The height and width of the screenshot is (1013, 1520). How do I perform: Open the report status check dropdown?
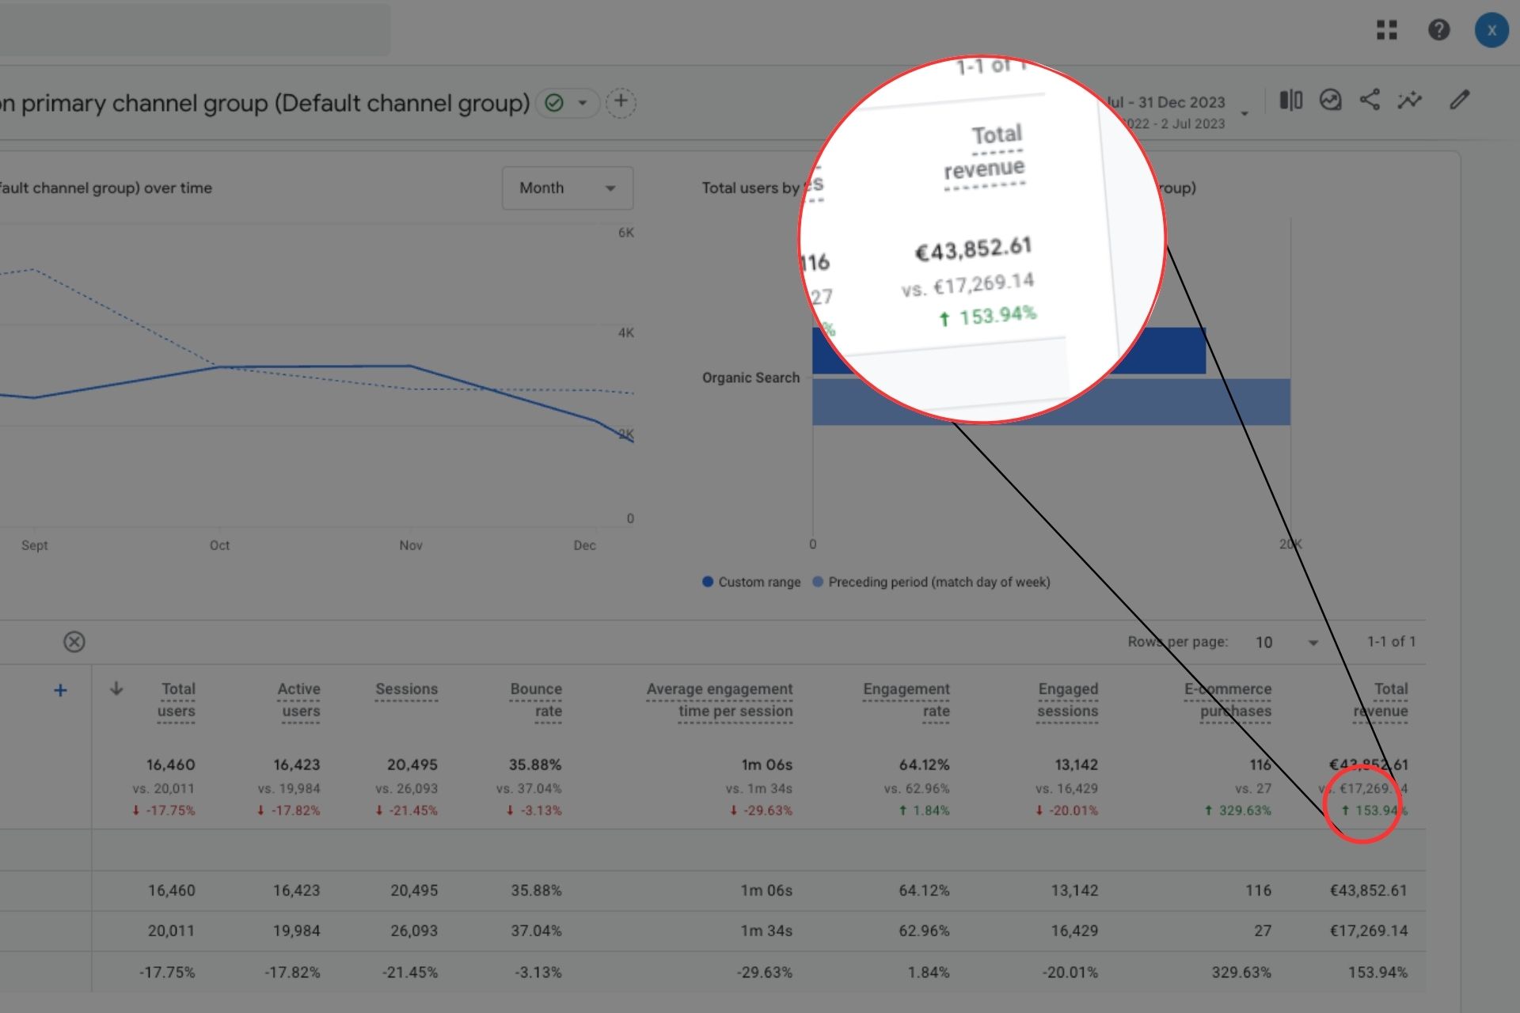point(567,103)
